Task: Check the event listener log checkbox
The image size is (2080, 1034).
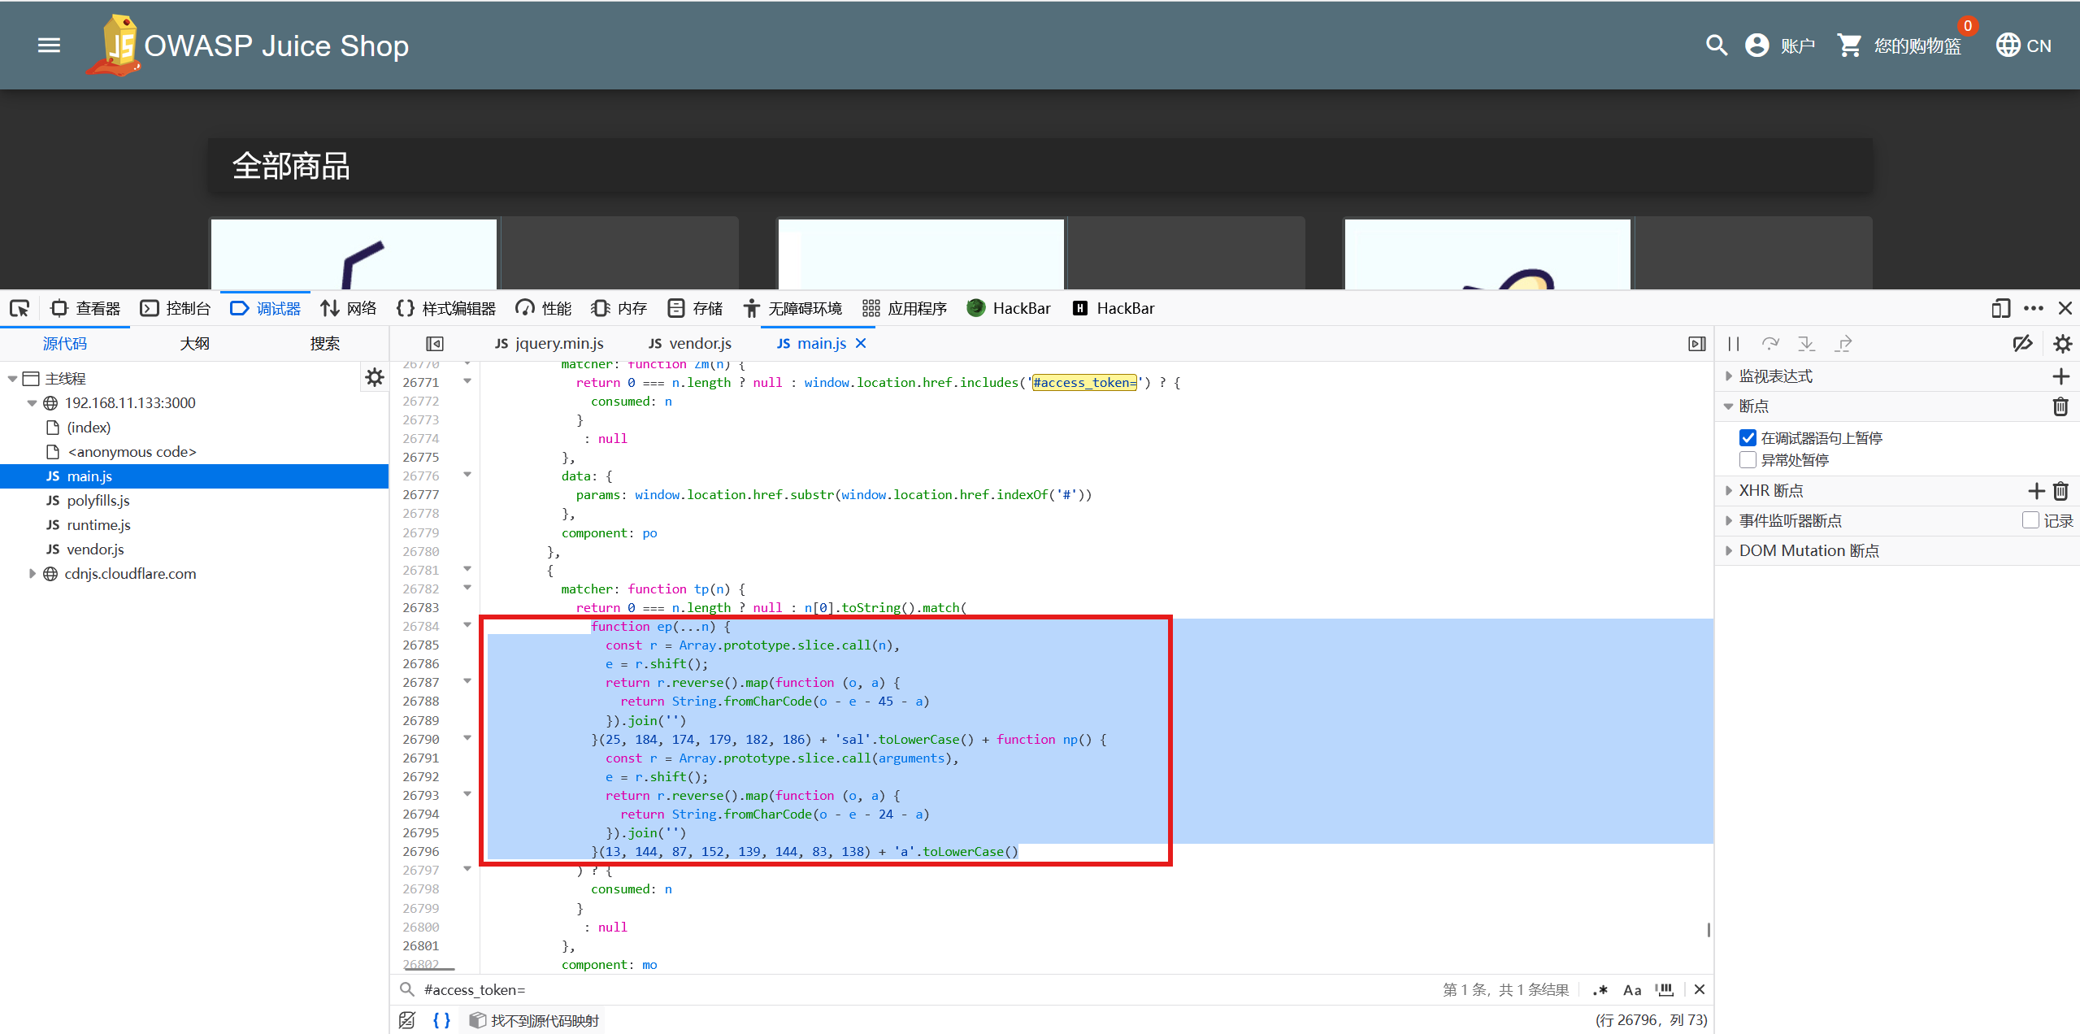Action: coord(2030,520)
